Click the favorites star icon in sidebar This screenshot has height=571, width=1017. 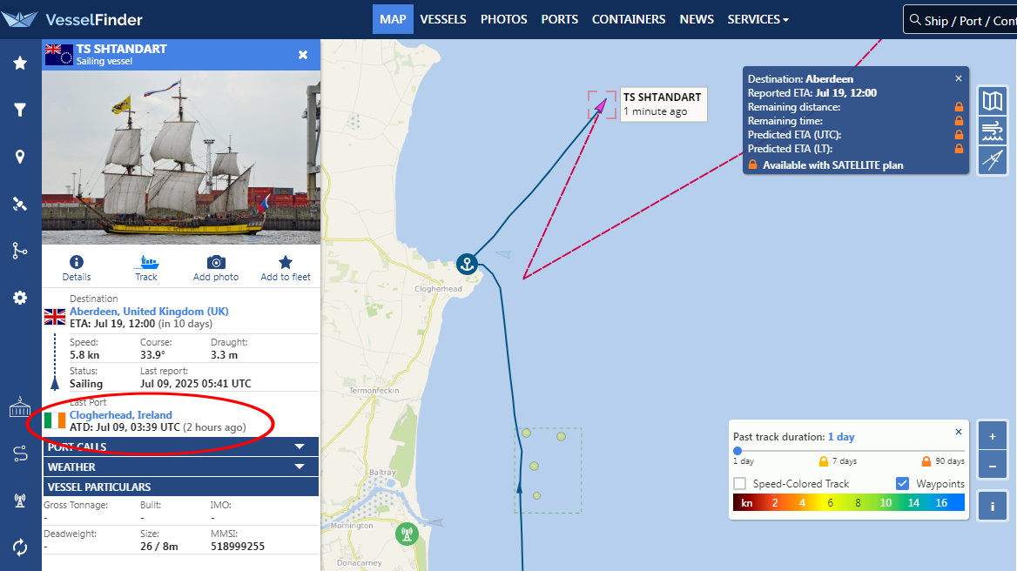pos(20,63)
